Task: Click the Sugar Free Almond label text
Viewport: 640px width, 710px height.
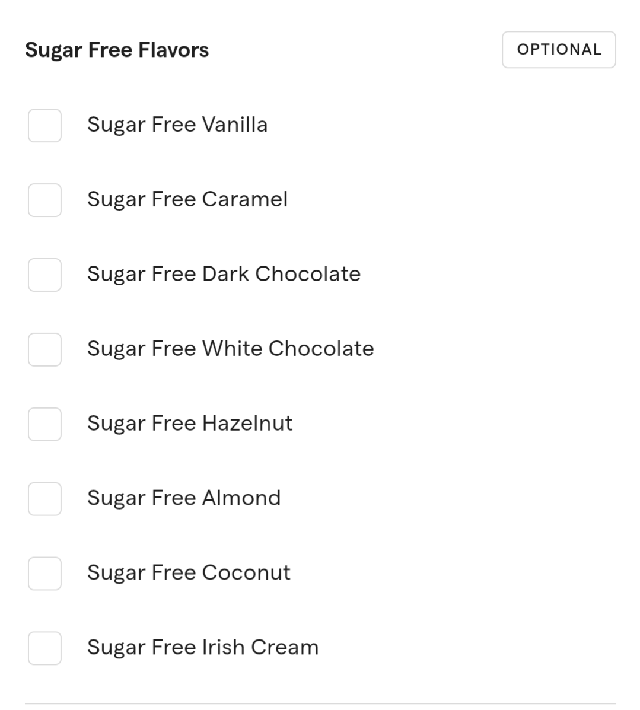Action: point(184,499)
